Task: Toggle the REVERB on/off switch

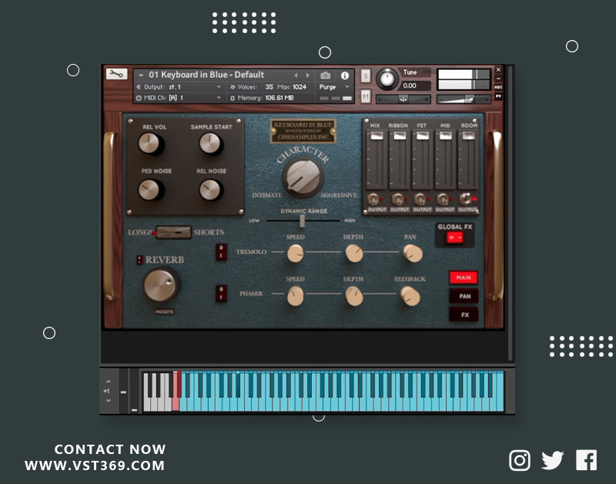Action: coord(139,260)
